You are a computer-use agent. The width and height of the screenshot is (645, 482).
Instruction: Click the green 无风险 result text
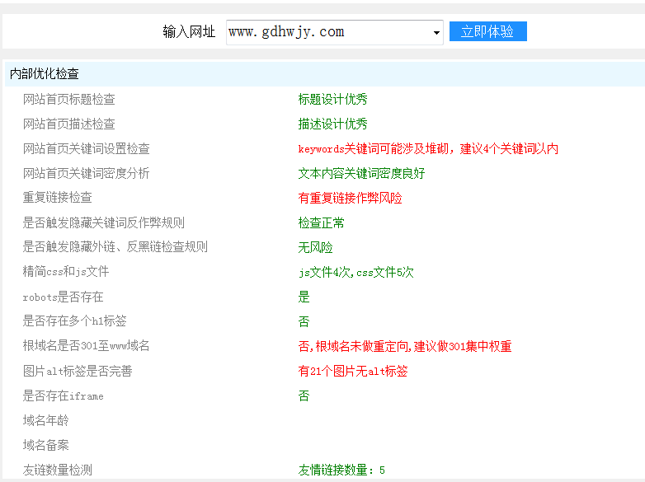coord(315,248)
